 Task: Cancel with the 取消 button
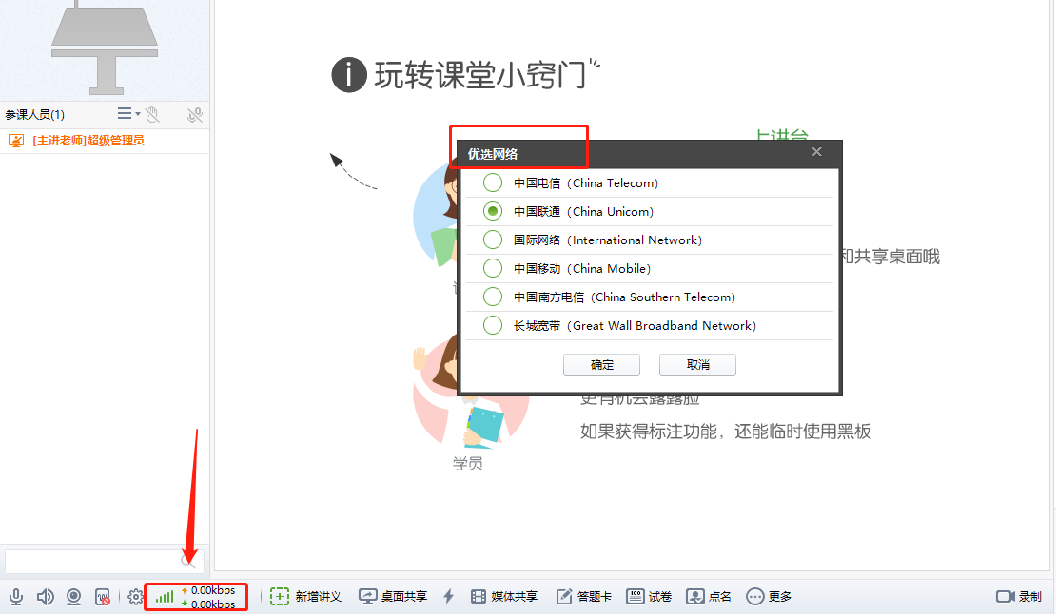pos(697,364)
